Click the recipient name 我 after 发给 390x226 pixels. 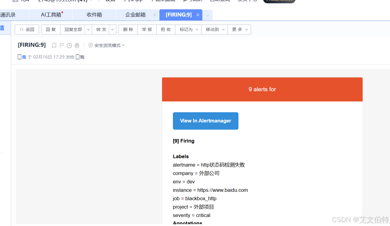click(82, 57)
